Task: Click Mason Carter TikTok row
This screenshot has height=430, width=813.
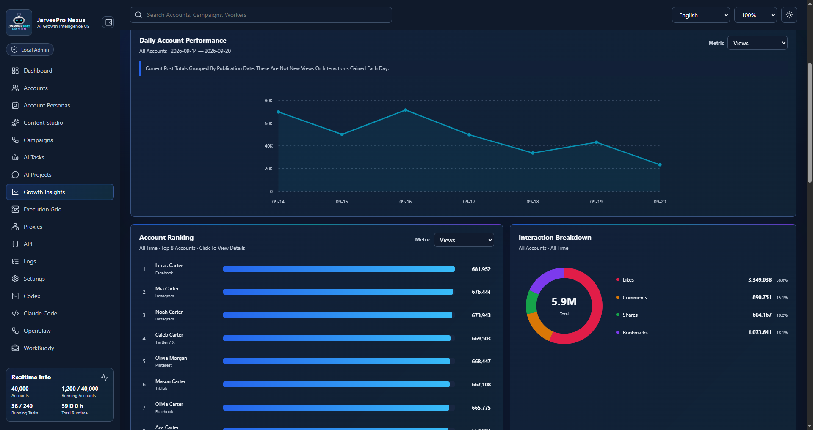Action: click(x=316, y=384)
